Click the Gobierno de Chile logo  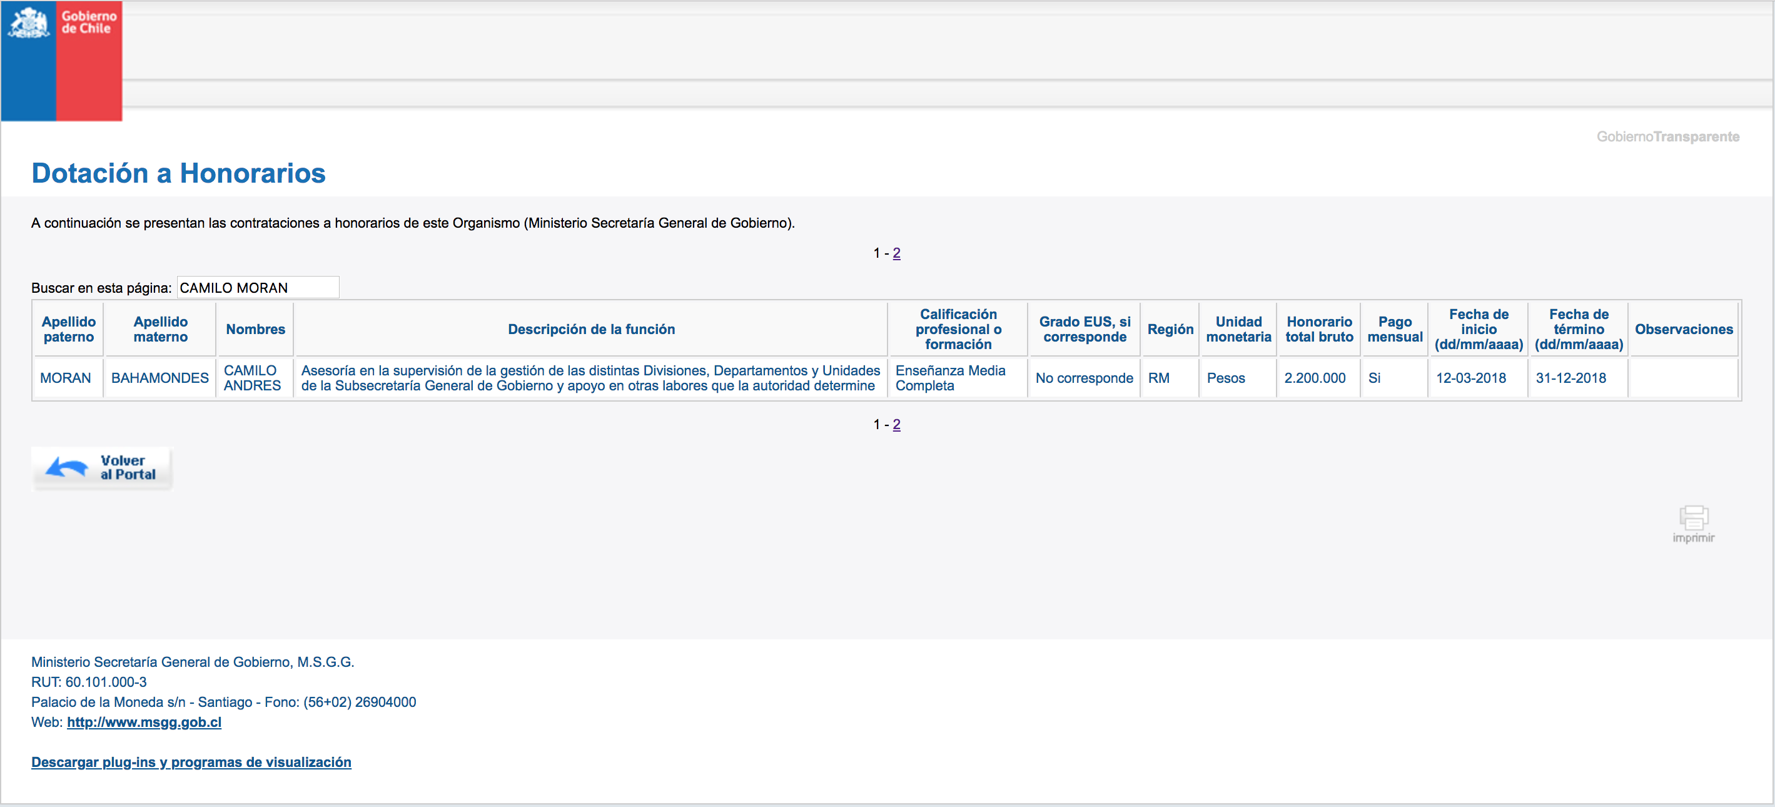click(61, 61)
